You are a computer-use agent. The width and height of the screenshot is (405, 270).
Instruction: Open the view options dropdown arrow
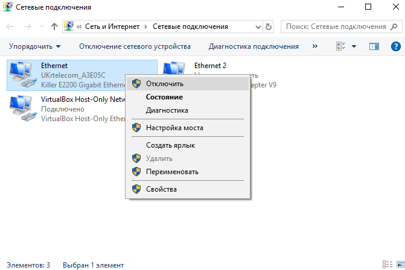354,46
